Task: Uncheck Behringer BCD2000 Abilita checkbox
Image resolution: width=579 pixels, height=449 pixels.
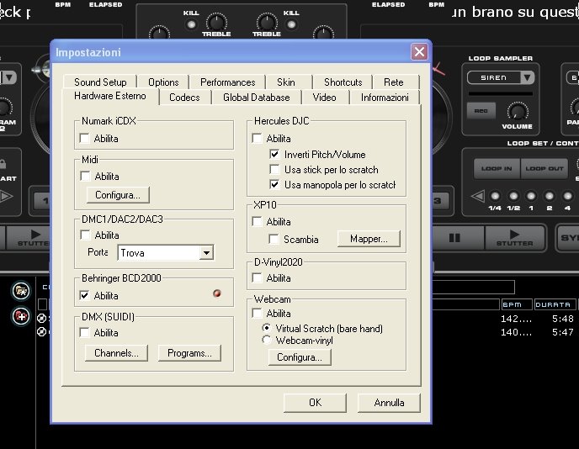Action: pyautogui.click(x=85, y=295)
